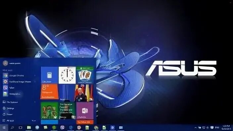Open the taskbar clock and date
The width and height of the screenshot is (233, 131).
[x=226, y=127]
